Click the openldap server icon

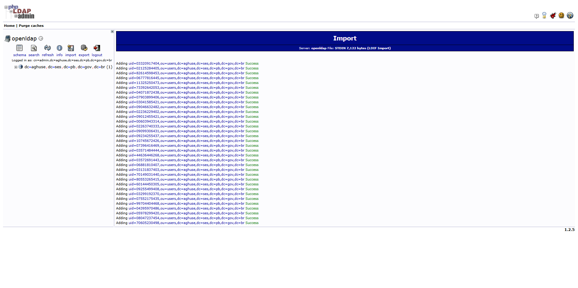point(8,39)
